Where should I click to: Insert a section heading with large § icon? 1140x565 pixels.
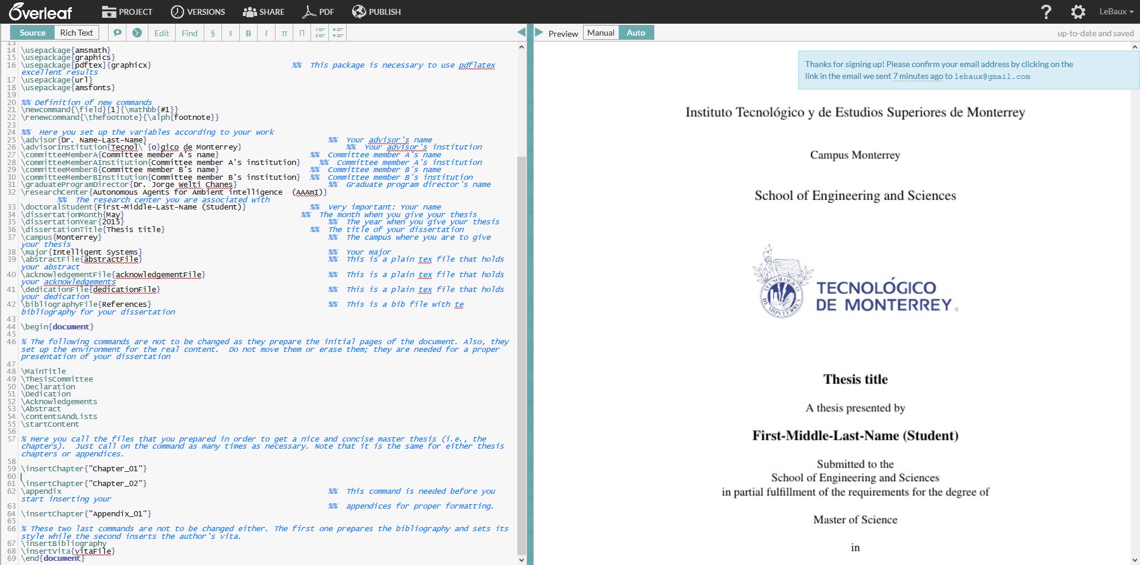tap(213, 33)
